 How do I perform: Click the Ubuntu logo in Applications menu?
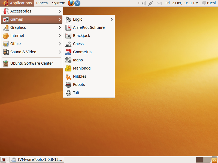5,3
